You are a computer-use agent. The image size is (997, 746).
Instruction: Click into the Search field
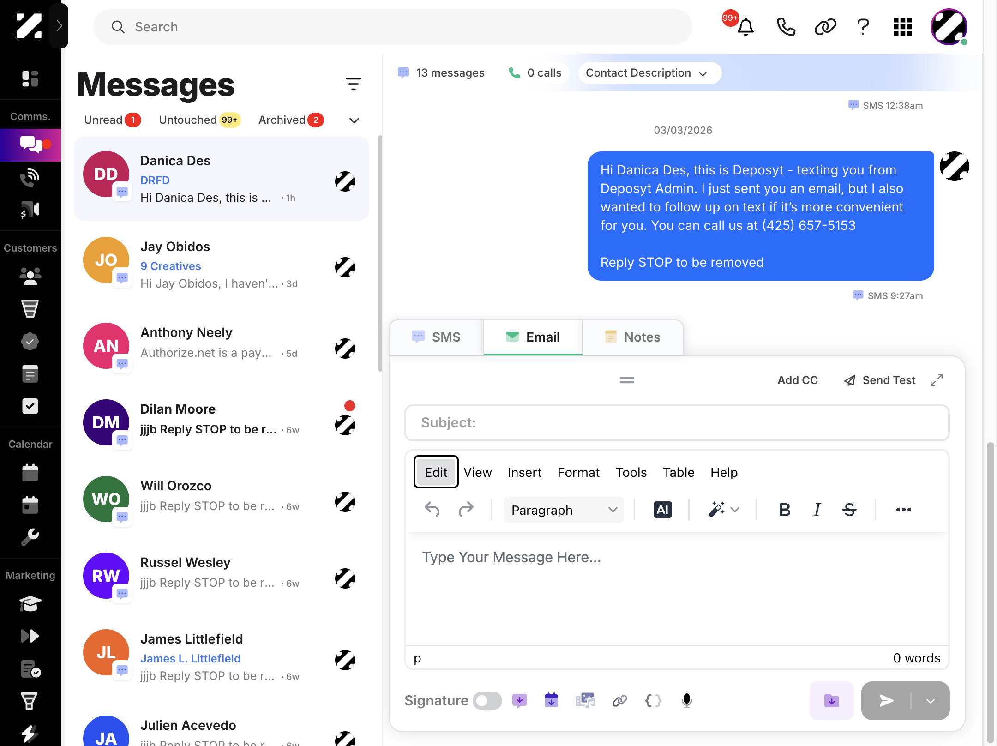pos(392,27)
